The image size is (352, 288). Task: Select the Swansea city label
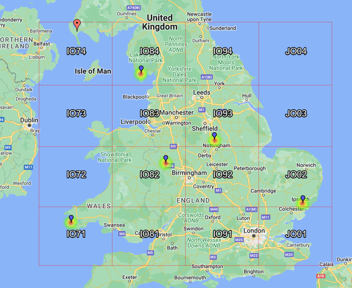[x=114, y=225]
